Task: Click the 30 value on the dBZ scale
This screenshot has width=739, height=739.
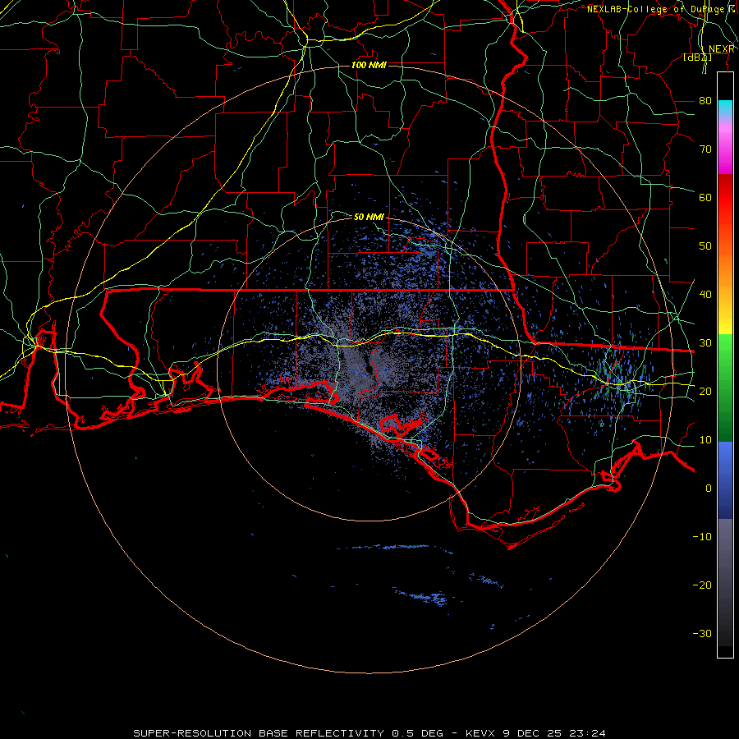Action: [705, 343]
